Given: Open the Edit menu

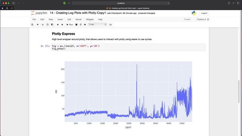Looking at the screenshot, I should [x=42, y=19].
